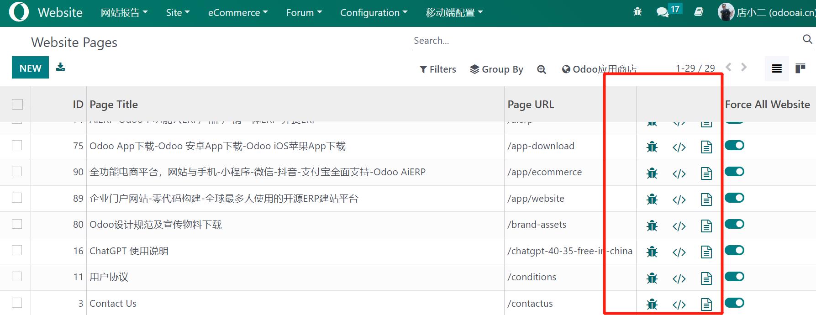Image resolution: width=816 pixels, height=315 pixels.
Task: Click the search magnifier icon
Action: click(x=807, y=40)
